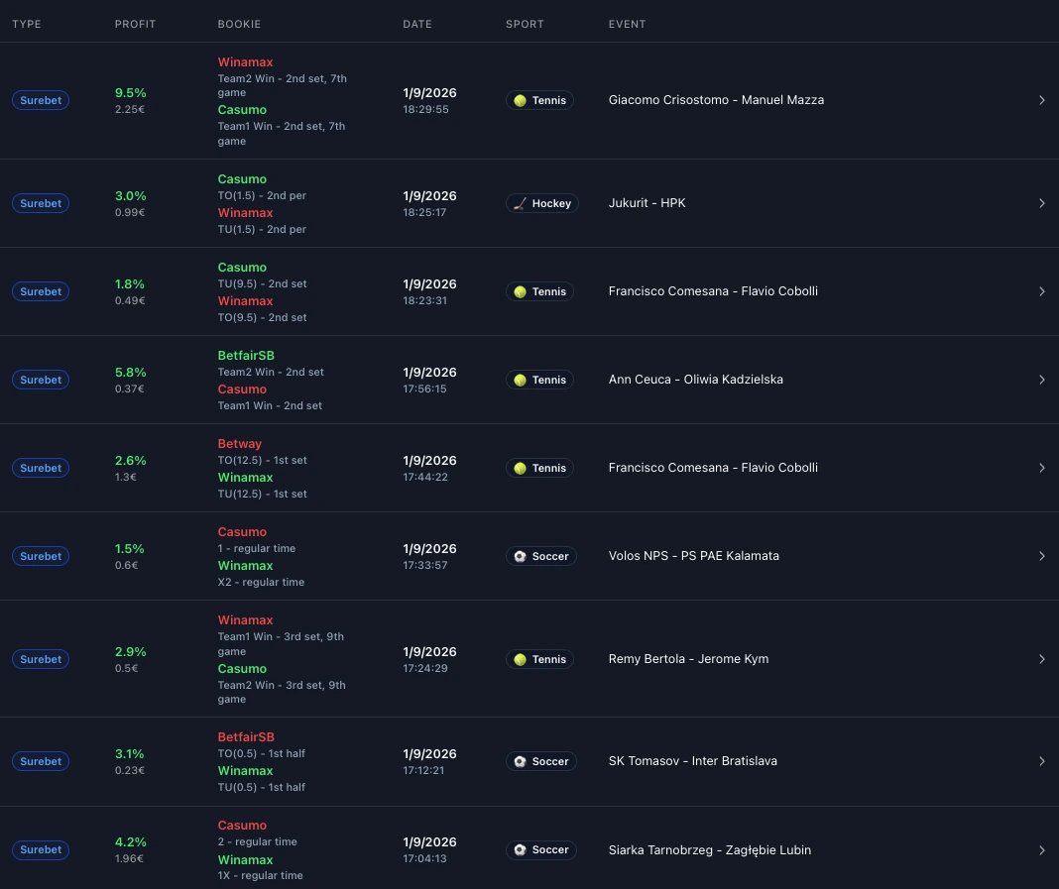Screen dimensions: 1059x889
Task: Click the BOOKIE column header
Action: [239, 24]
